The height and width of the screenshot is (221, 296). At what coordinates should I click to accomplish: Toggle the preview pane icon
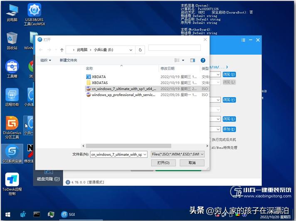tap(192, 60)
